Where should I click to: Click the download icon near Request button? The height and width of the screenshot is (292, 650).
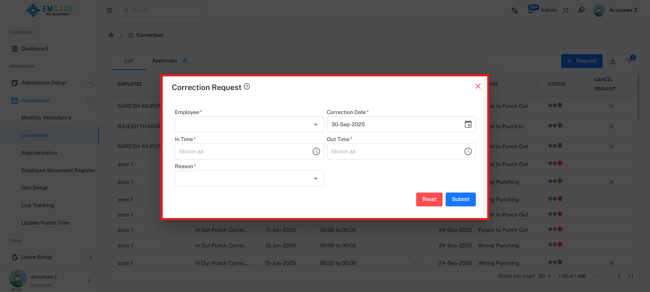point(612,61)
